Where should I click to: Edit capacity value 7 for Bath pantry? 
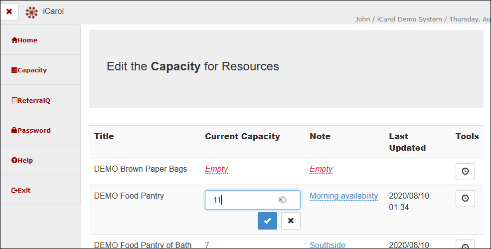207,245
